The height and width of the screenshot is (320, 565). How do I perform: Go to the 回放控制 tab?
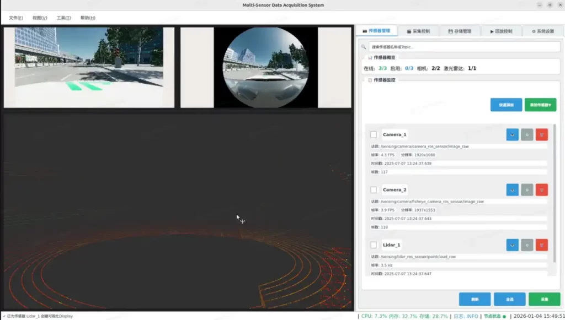pyautogui.click(x=501, y=31)
